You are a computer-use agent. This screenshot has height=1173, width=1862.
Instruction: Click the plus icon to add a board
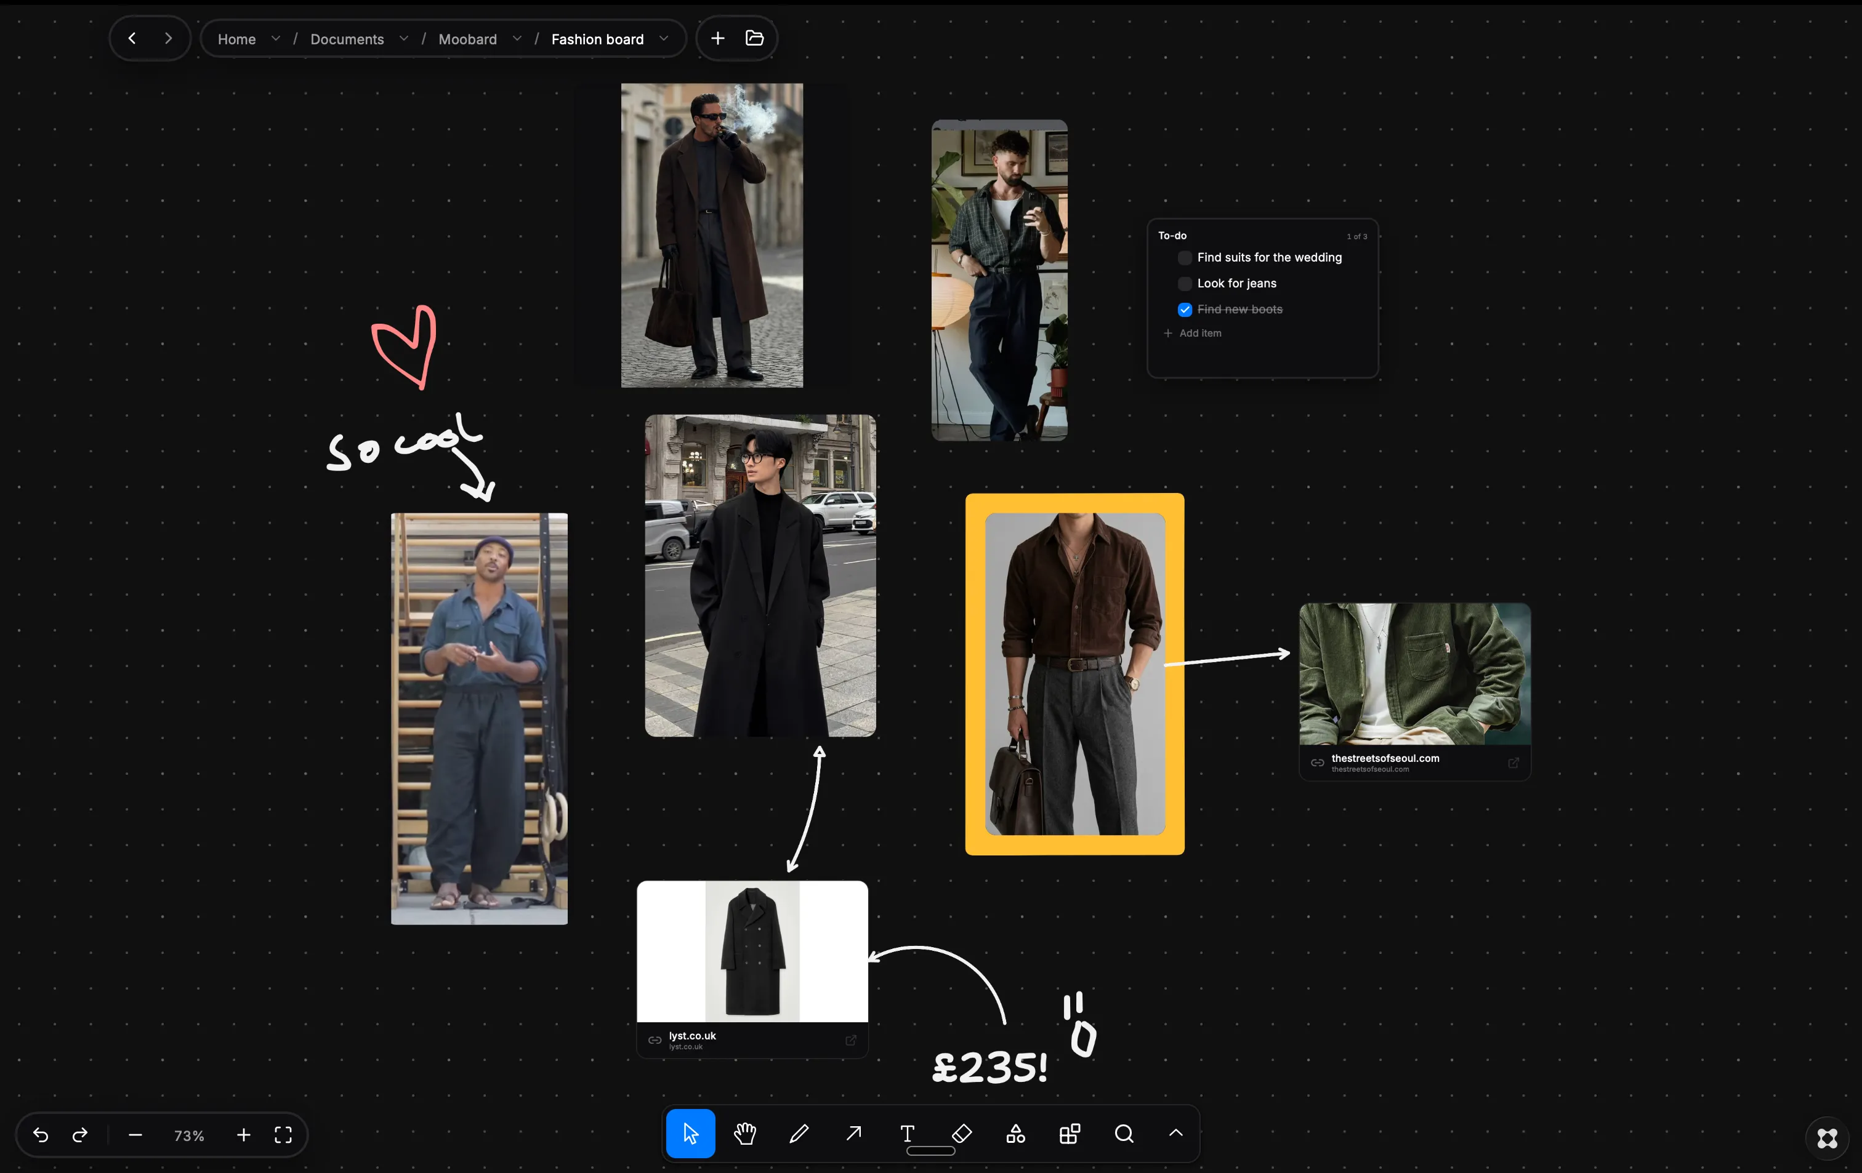(717, 38)
